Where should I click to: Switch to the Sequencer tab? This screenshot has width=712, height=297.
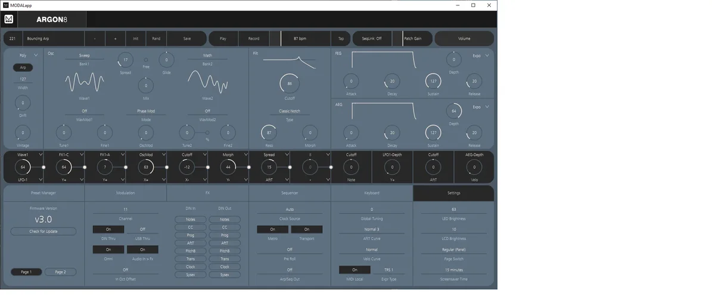pyautogui.click(x=290, y=193)
